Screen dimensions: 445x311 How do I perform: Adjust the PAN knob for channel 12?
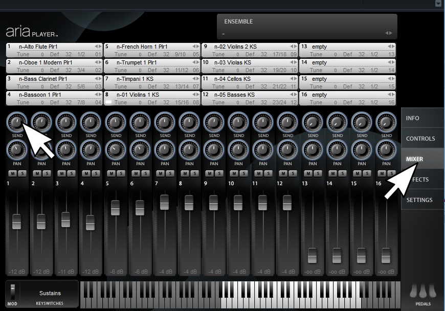(287, 150)
